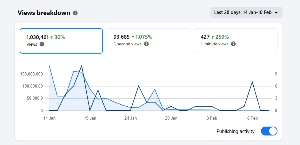Click the info icon beside Views breakdown
The height and width of the screenshot is (145, 300).
click(75, 13)
